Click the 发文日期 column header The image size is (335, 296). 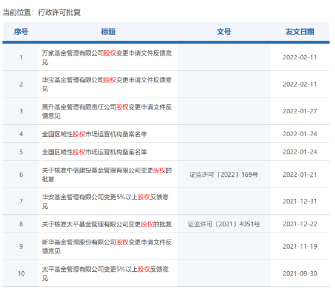point(300,32)
